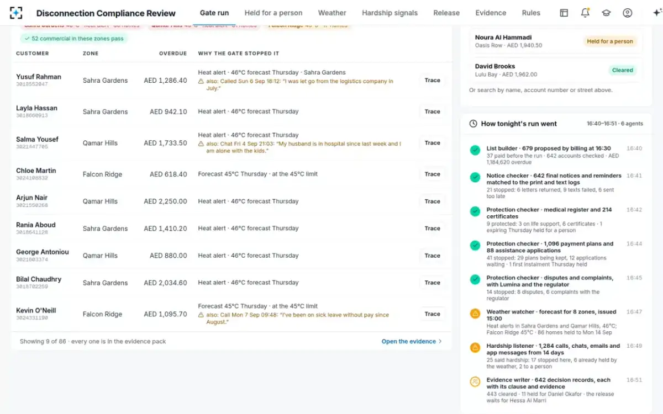Click overdue amount AED 2,034.60
Viewport: 663px width, 414px height.
pos(165,283)
